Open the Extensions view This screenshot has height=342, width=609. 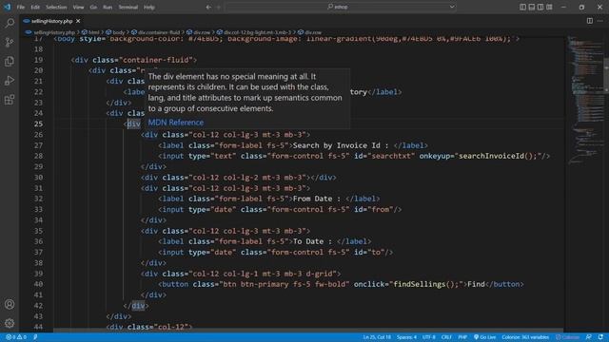10,100
